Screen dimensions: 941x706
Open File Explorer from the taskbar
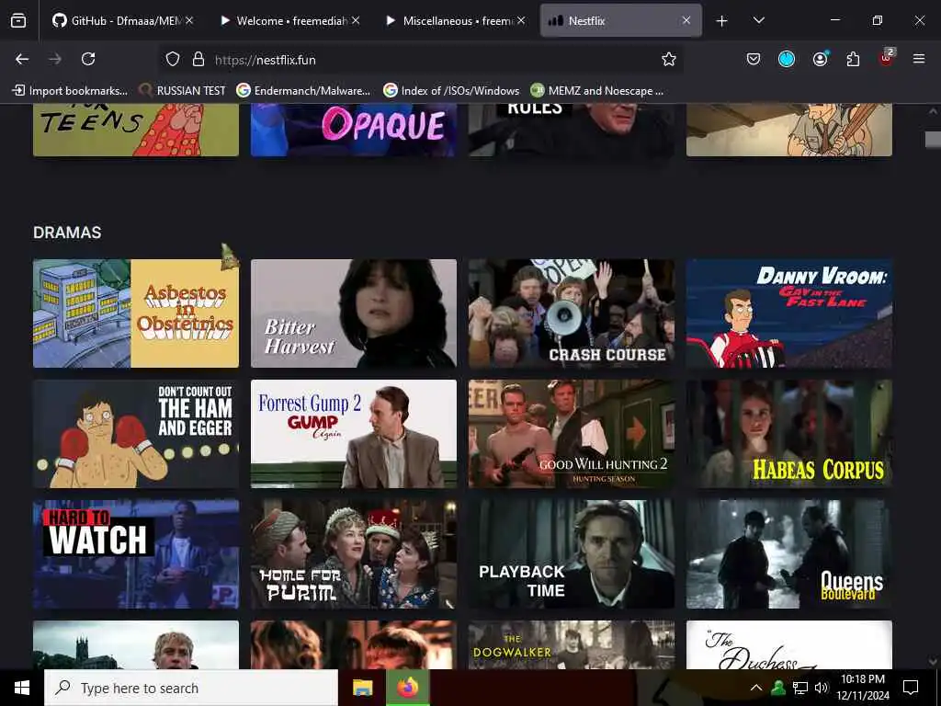(362, 688)
